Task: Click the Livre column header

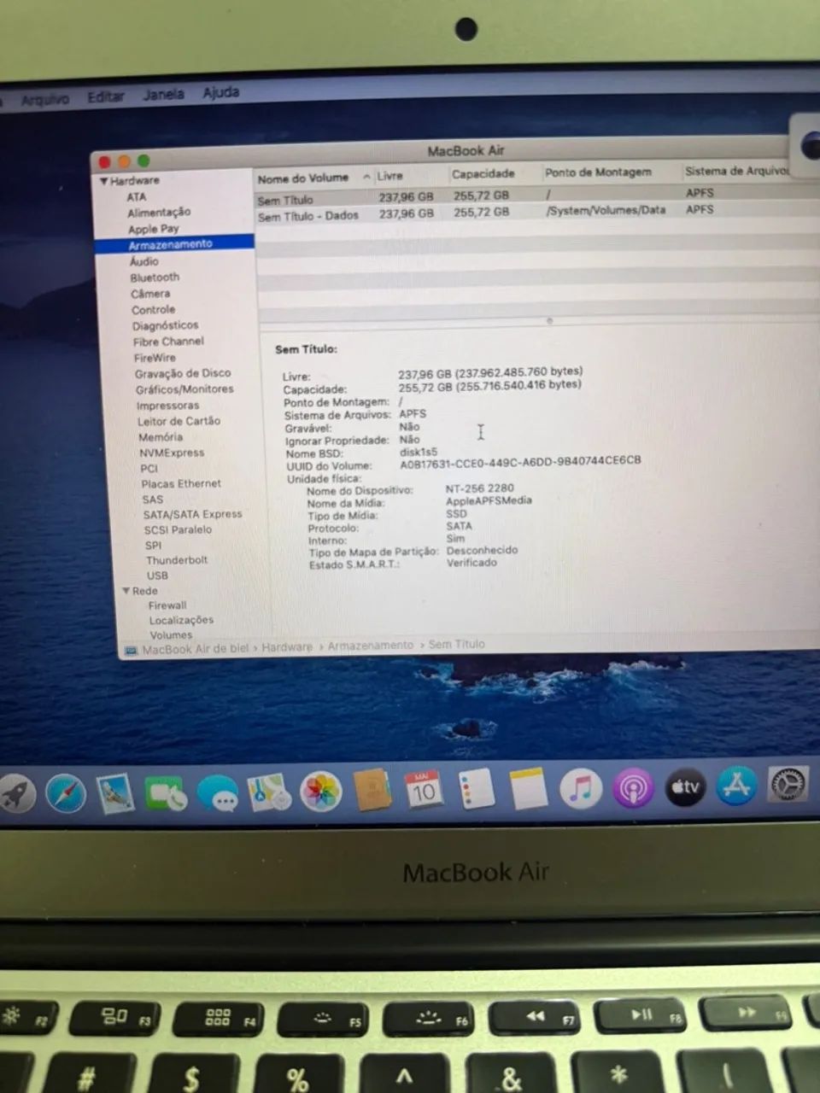Action: (389, 175)
